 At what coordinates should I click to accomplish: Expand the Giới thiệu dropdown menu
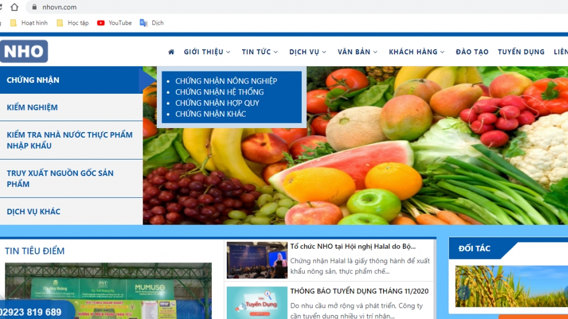pyautogui.click(x=207, y=52)
